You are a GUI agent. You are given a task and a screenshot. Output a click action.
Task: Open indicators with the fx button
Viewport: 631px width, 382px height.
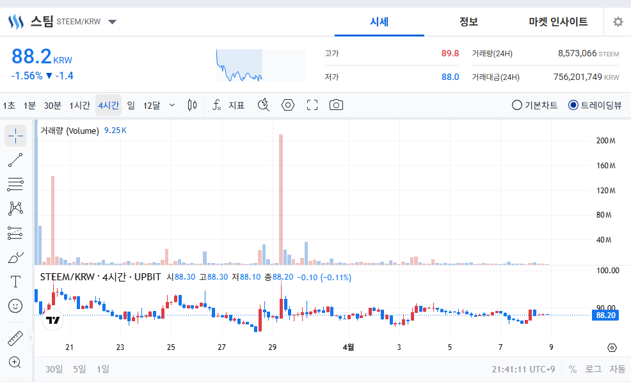pos(216,105)
